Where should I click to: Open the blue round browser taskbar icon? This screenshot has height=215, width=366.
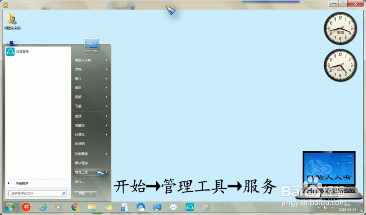(141, 207)
